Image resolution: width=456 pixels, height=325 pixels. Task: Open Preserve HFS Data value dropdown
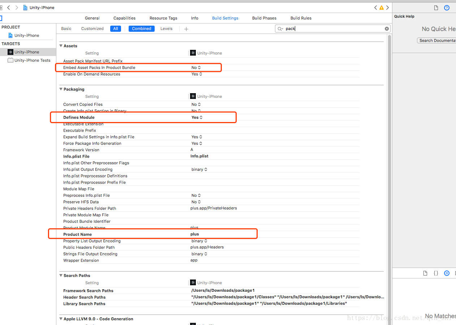tap(196, 202)
